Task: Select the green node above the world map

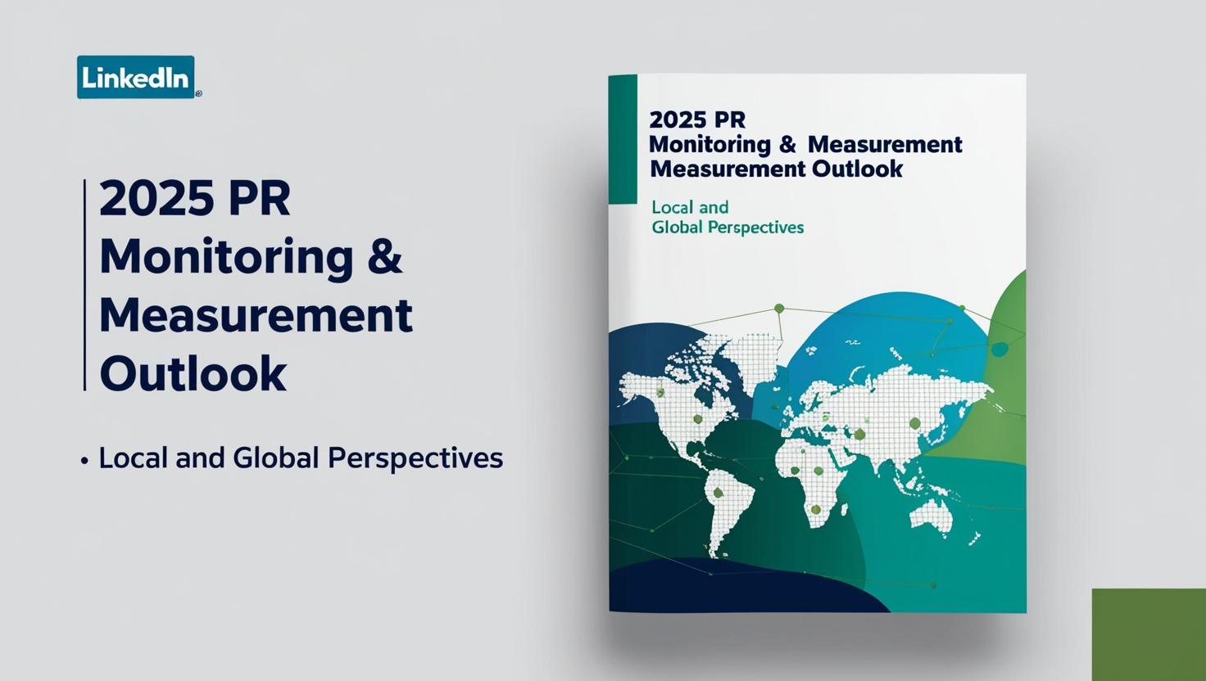Action: click(x=778, y=307)
